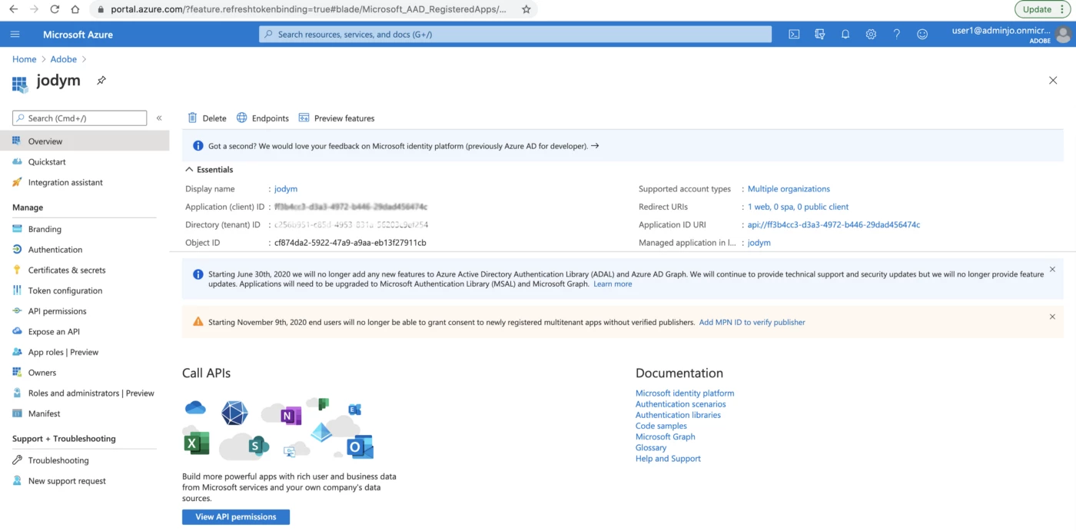Image resolution: width=1076 pixels, height=531 pixels.
Task: Open the Azure portal hamburger menu
Action: point(15,35)
